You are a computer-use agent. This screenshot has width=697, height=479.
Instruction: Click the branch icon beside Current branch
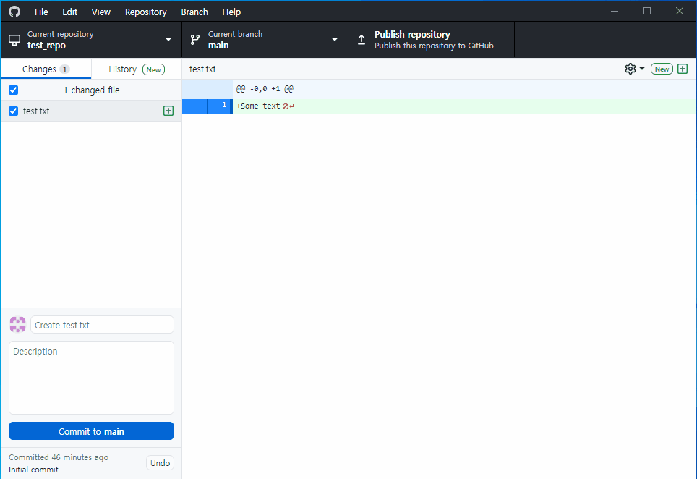tap(193, 39)
